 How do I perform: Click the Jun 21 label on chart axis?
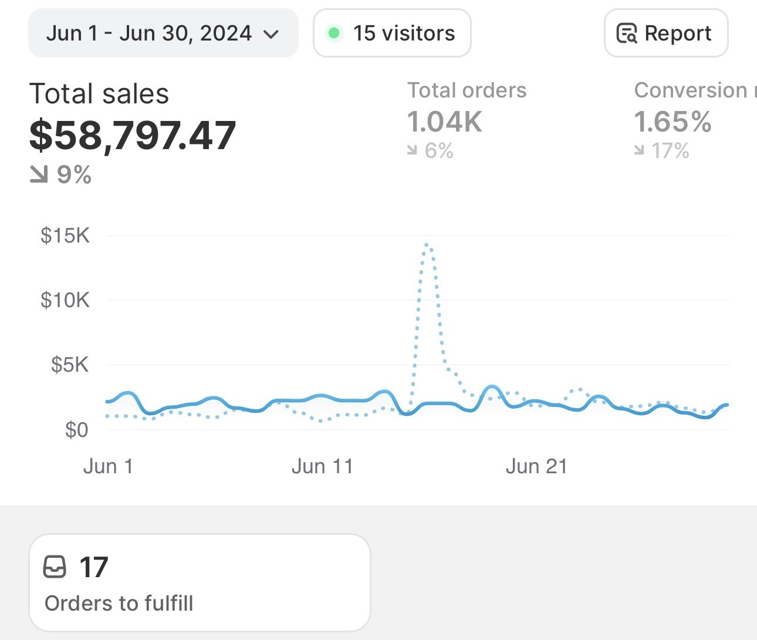[536, 466]
